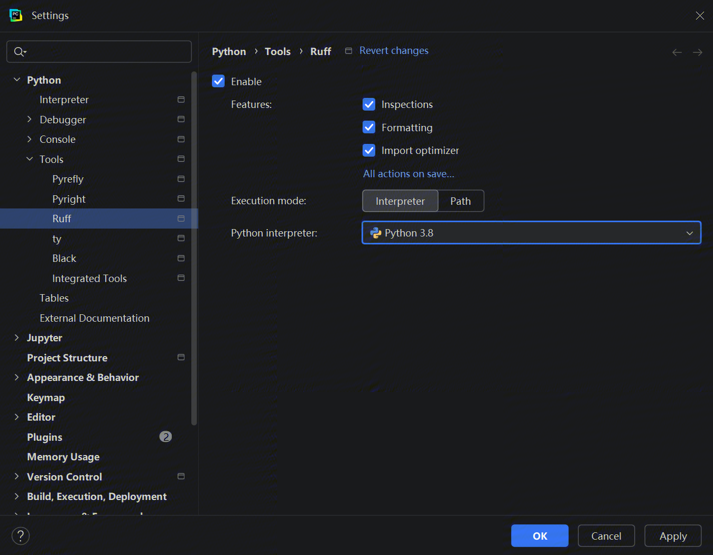Open help with the question mark icon
The image size is (713, 555).
coord(21,536)
